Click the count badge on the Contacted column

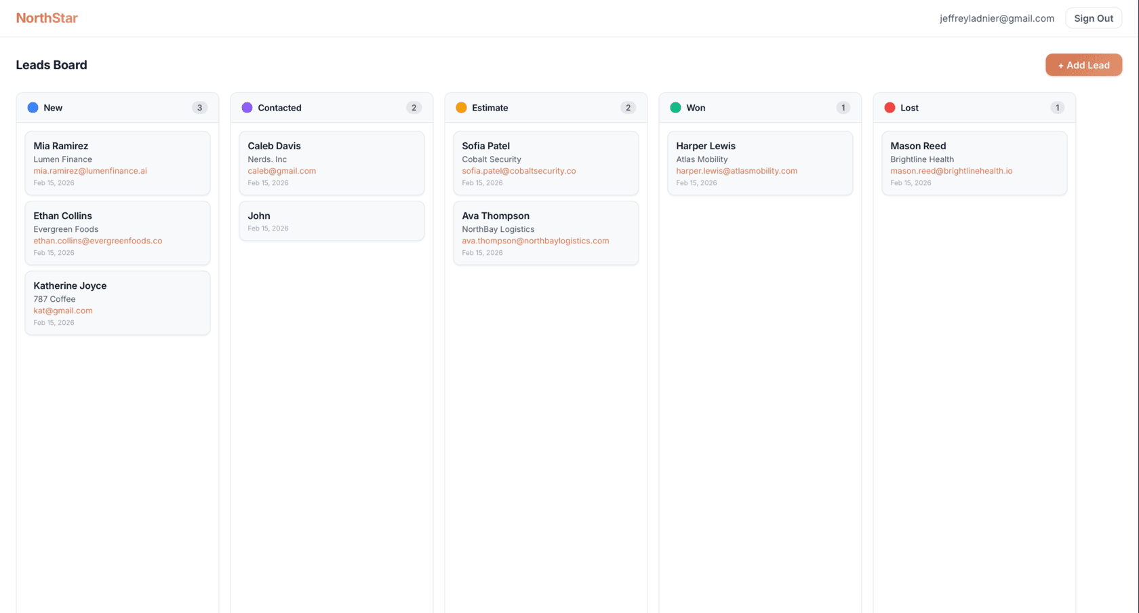point(414,107)
